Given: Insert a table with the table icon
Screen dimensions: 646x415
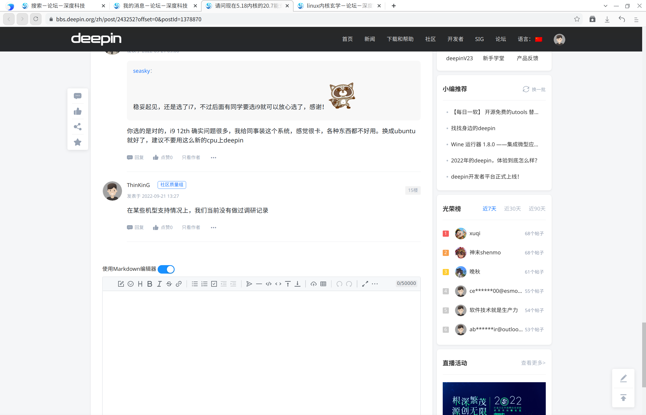Looking at the screenshot, I should click(x=323, y=284).
